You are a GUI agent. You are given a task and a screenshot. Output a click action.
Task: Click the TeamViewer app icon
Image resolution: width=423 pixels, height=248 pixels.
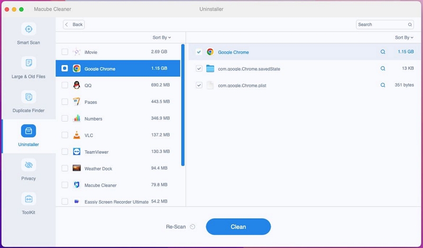[x=77, y=152]
